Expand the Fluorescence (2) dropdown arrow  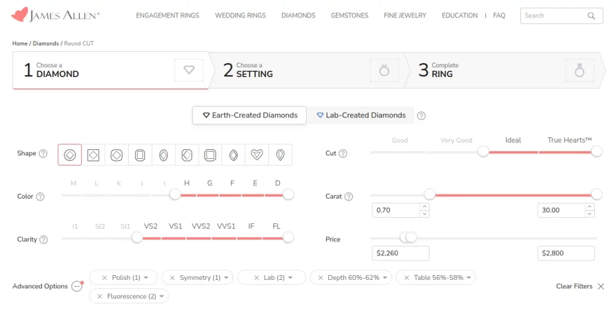pyautogui.click(x=161, y=296)
